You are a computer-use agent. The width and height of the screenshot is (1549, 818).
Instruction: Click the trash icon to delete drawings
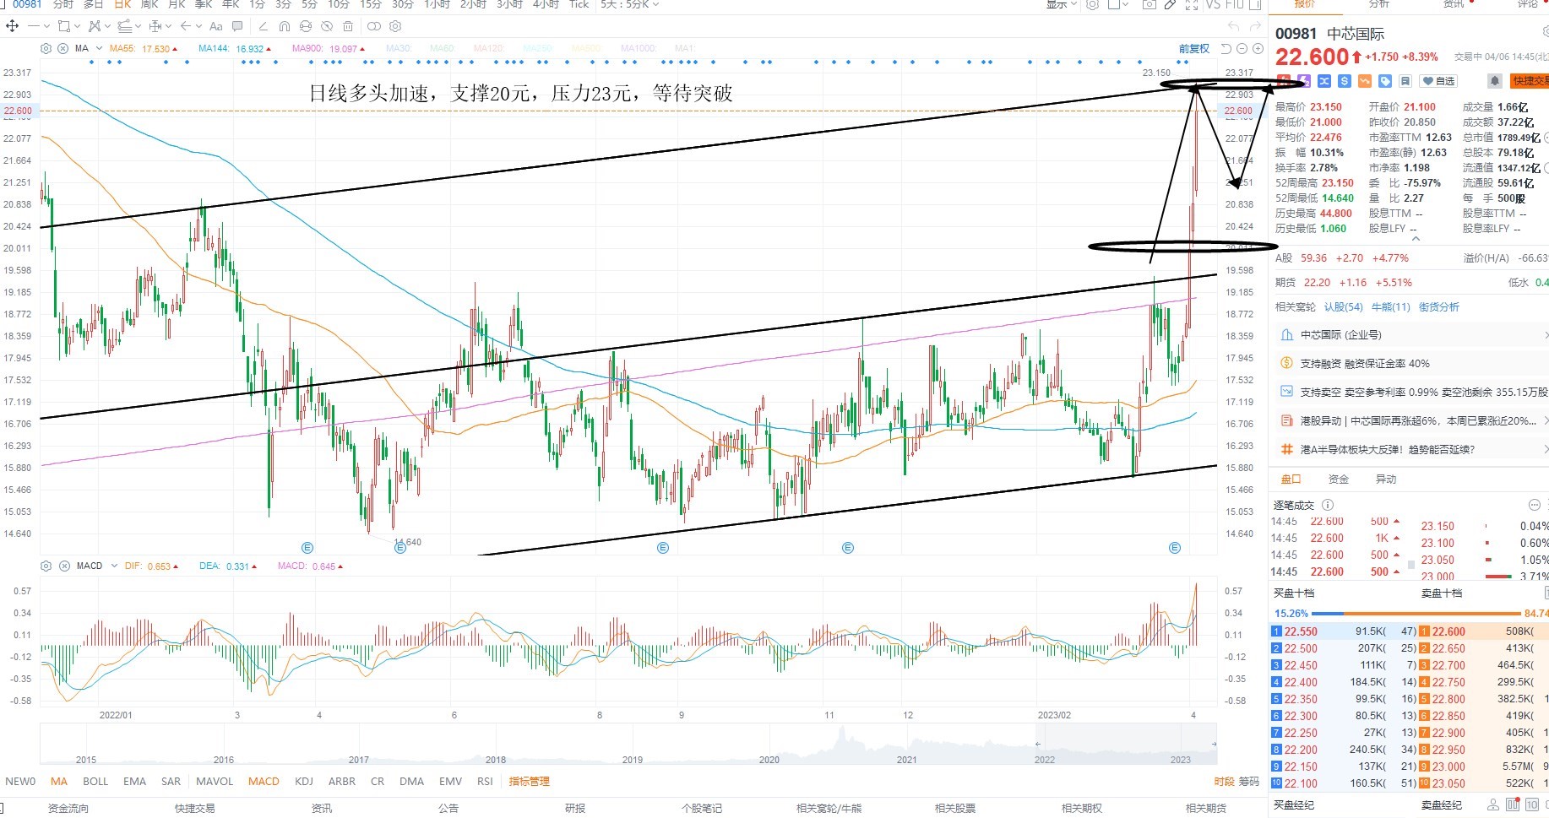(x=349, y=26)
